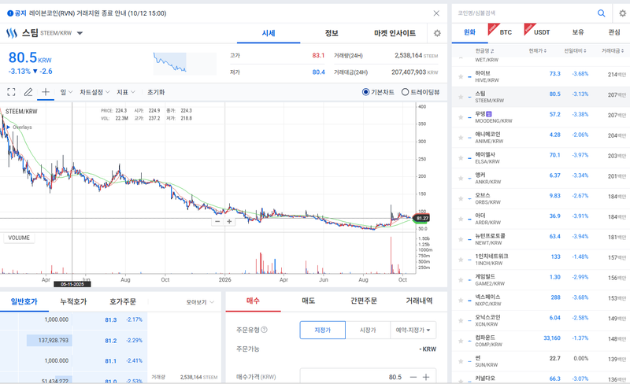Zoom in chart with plus button
This screenshot has width=630, height=384.
[x=229, y=221]
